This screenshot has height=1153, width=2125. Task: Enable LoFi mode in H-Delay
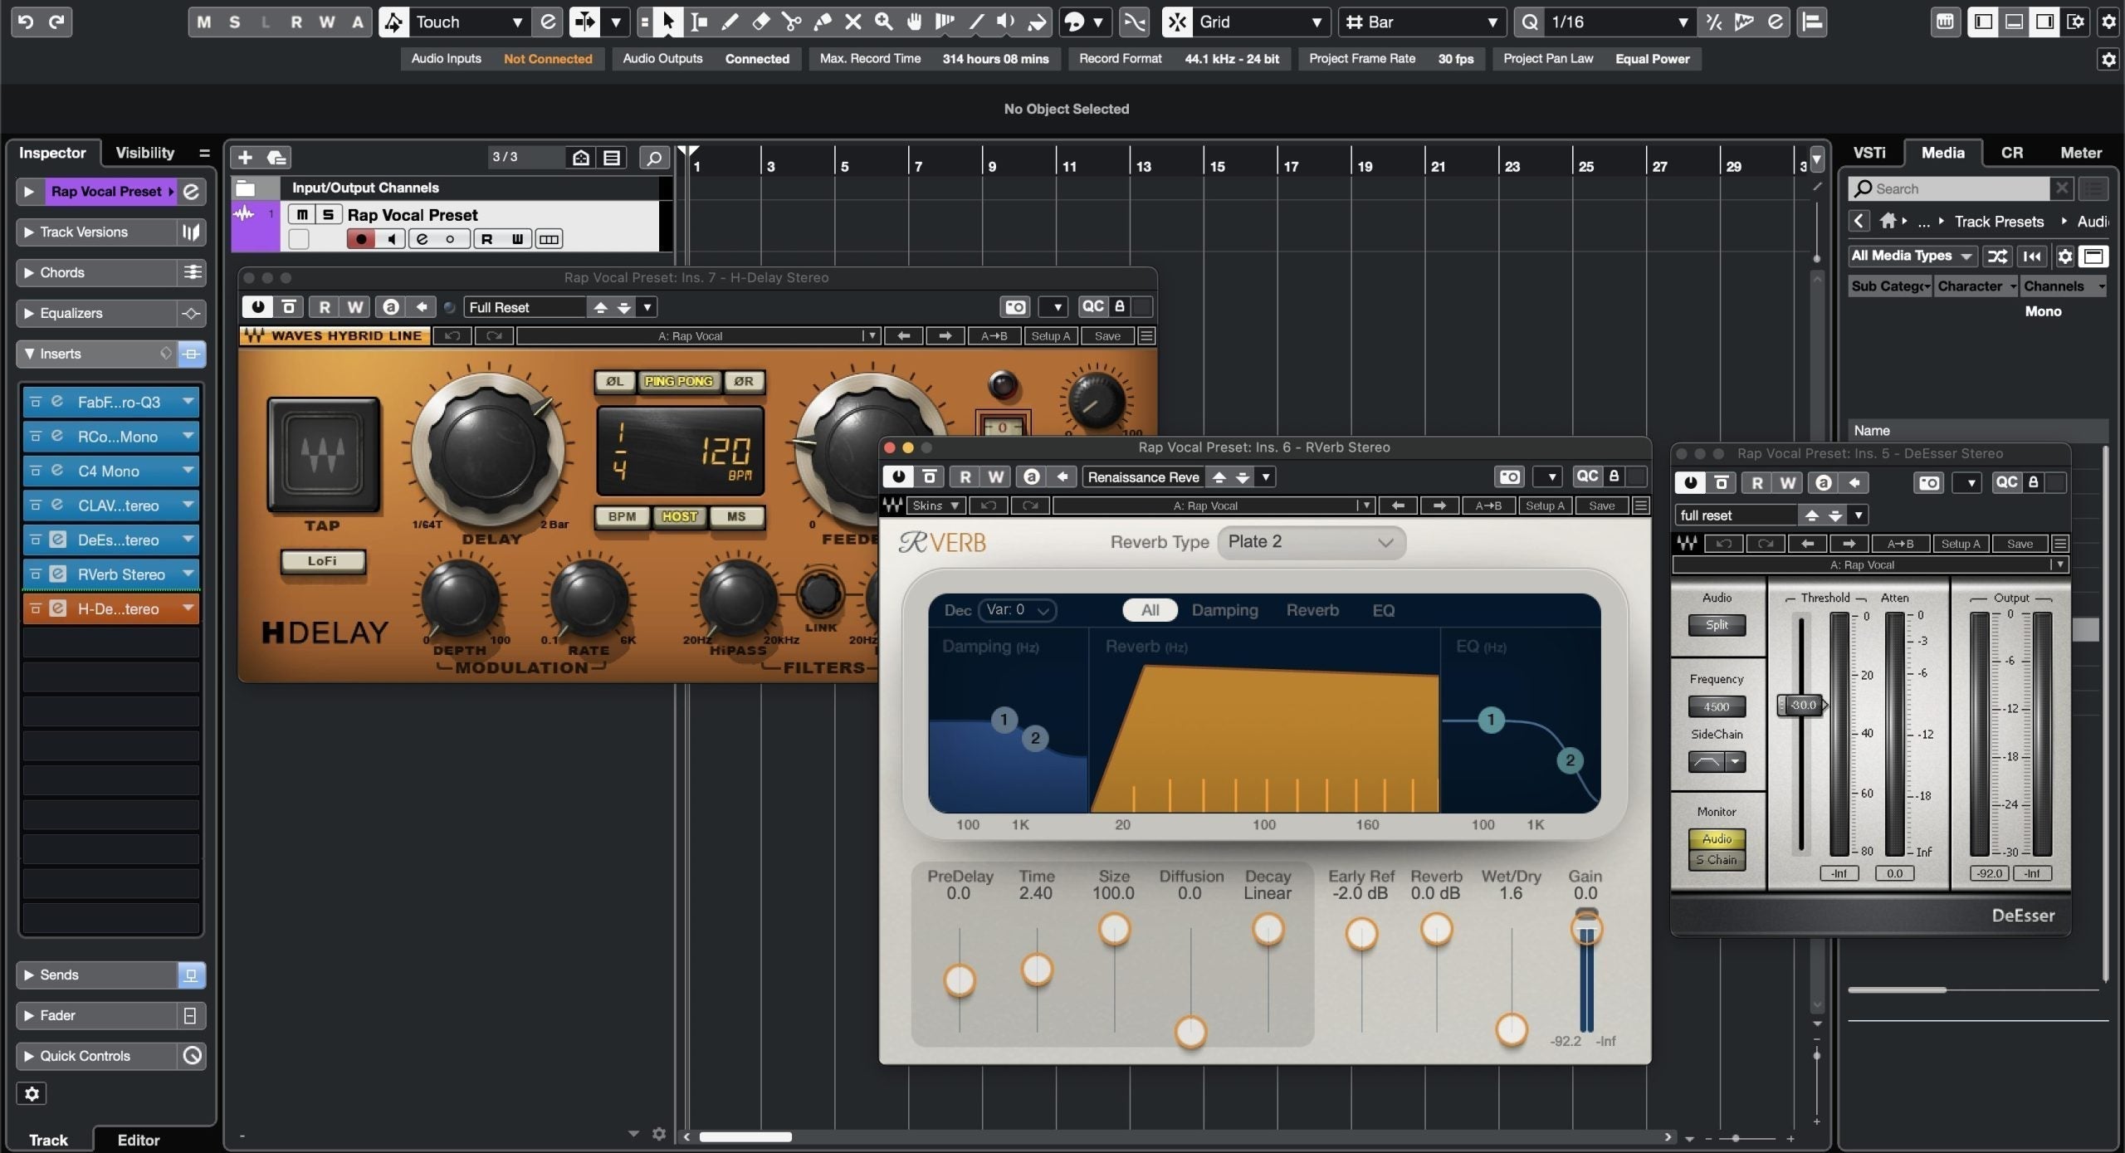coord(323,561)
